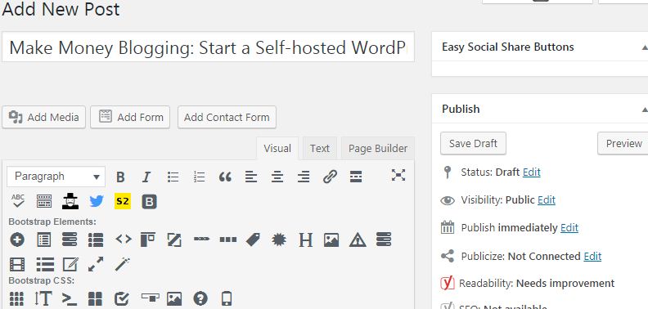The width and height of the screenshot is (648, 309).
Task: Align text center
Action: pos(277,177)
